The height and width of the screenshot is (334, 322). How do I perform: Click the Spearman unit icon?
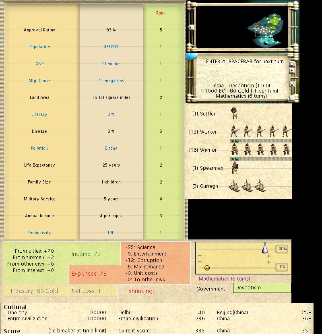(x=234, y=168)
